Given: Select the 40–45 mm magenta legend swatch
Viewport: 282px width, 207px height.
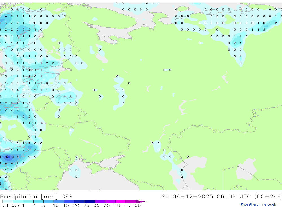Looking at the screenshot, I should point(120,201).
